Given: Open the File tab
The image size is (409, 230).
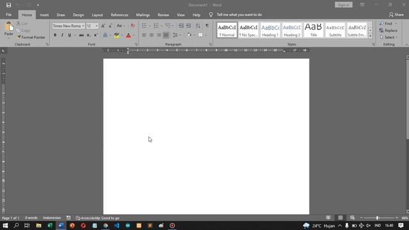Looking at the screenshot, I should coord(9,15).
